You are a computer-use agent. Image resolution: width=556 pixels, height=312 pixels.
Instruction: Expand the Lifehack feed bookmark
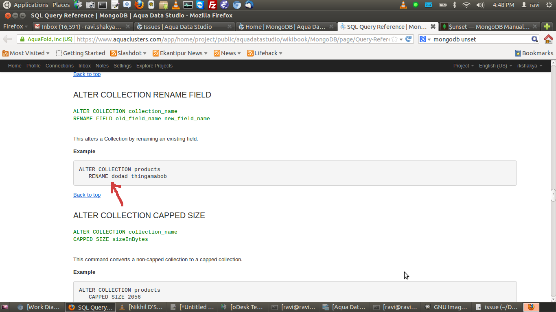[265, 53]
